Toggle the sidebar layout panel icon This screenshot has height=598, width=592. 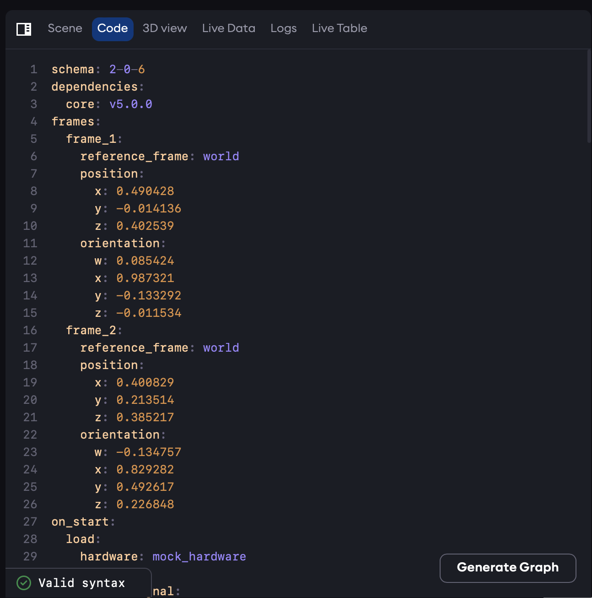pyautogui.click(x=24, y=29)
